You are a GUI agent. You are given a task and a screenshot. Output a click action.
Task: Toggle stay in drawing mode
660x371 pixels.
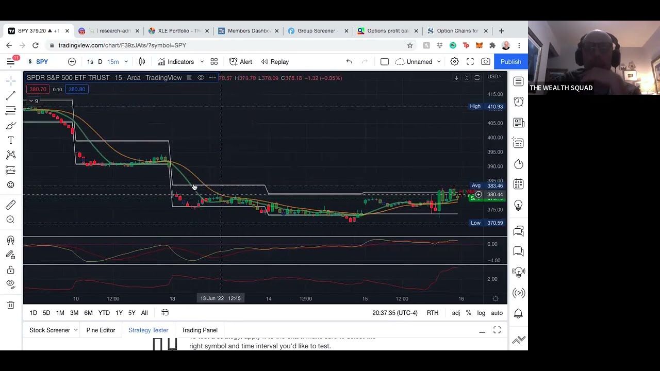coord(10,255)
